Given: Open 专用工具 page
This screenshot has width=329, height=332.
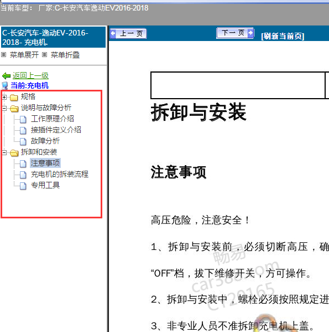Looking at the screenshot, I should coord(45,185).
